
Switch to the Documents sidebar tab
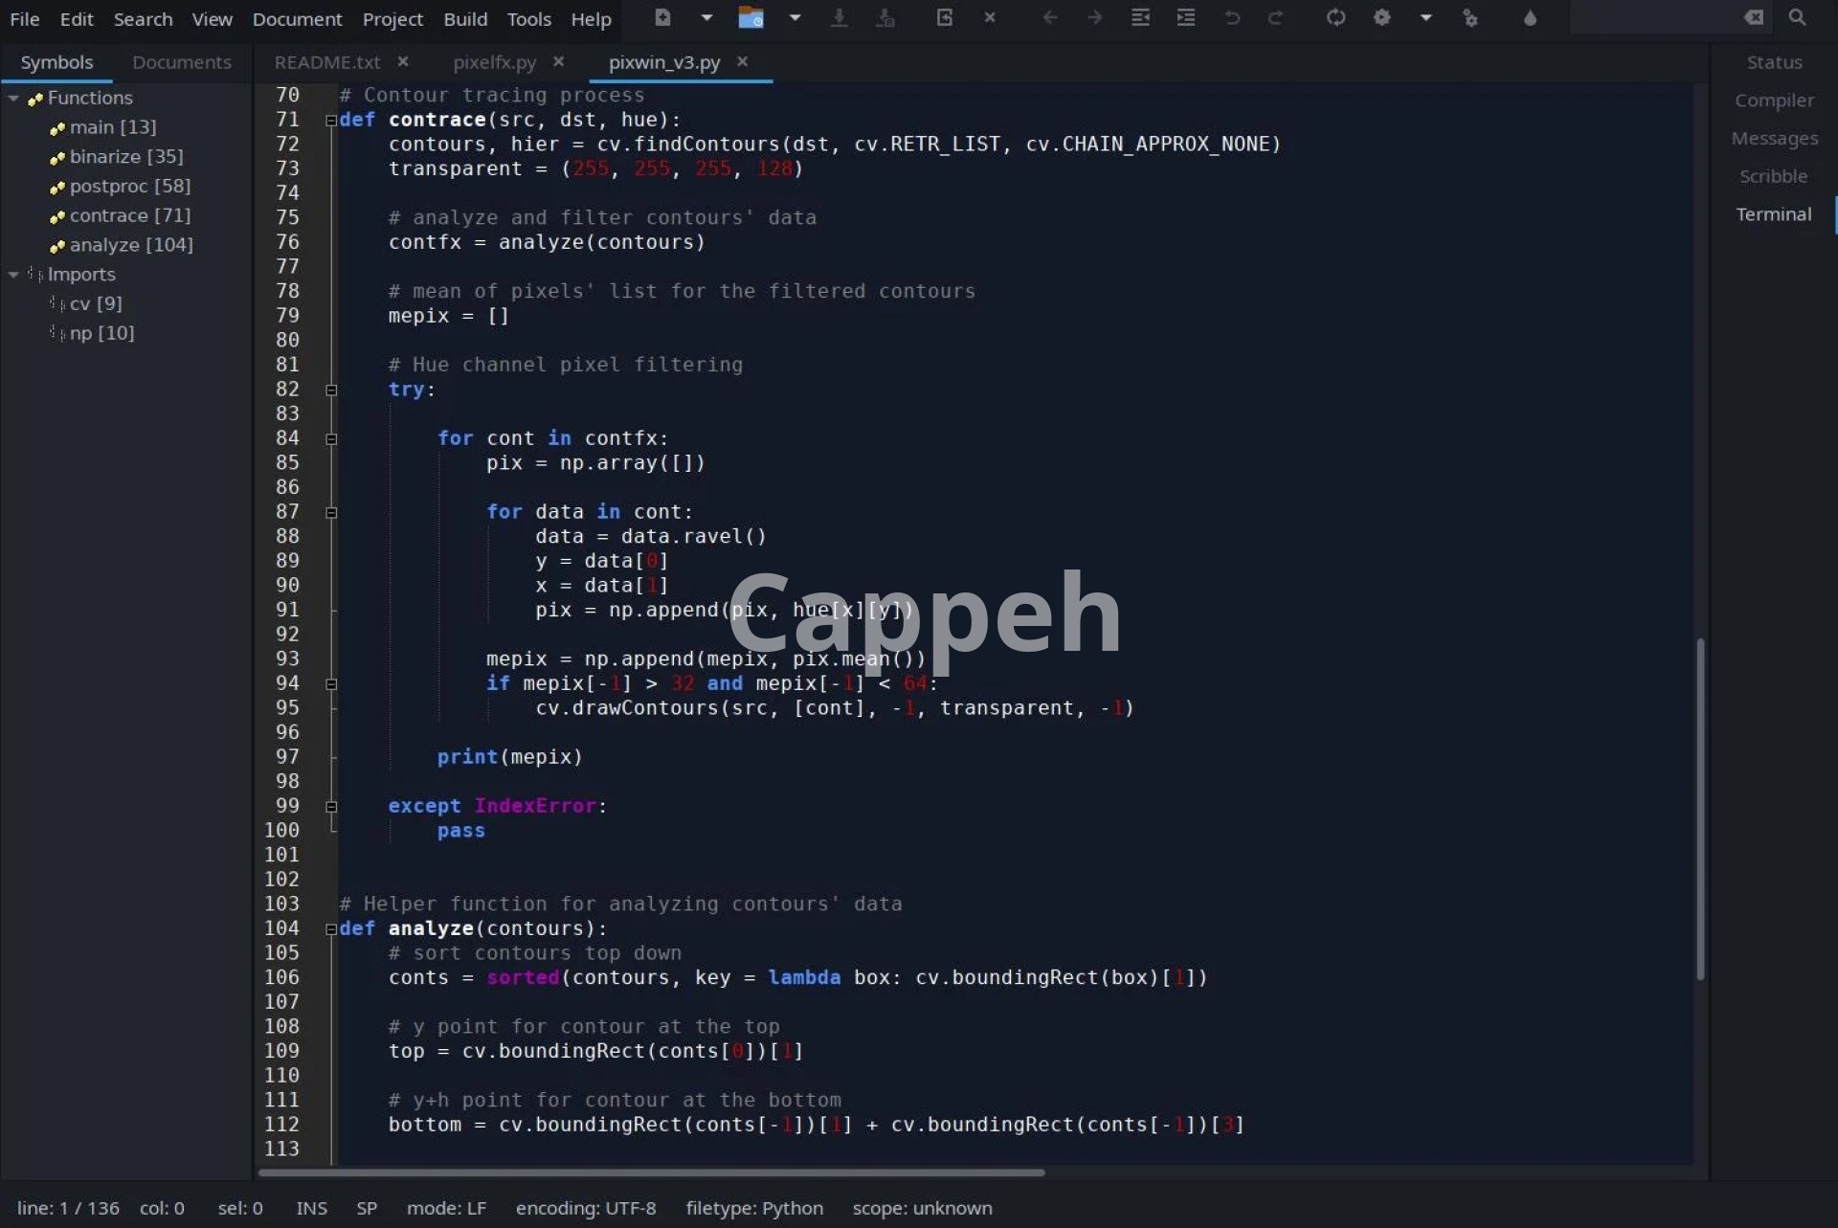182,62
